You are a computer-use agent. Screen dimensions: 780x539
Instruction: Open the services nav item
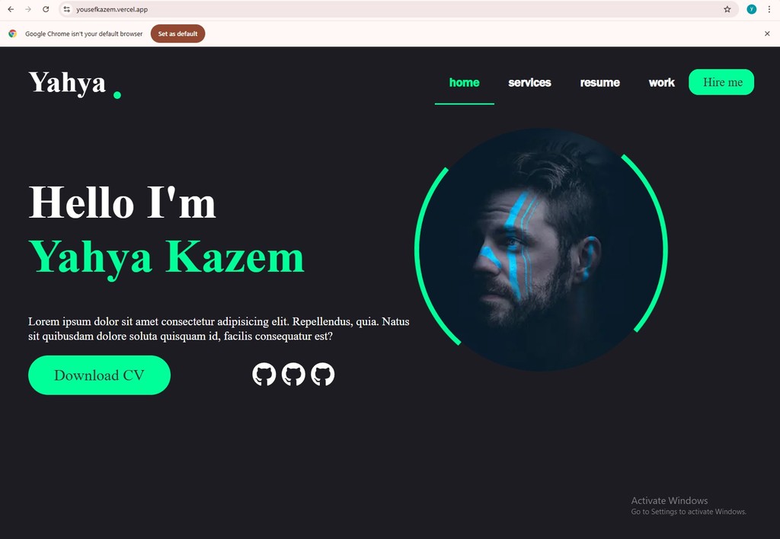(530, 82)
